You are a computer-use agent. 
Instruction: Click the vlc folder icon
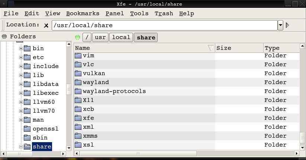[x=78, y=64]
